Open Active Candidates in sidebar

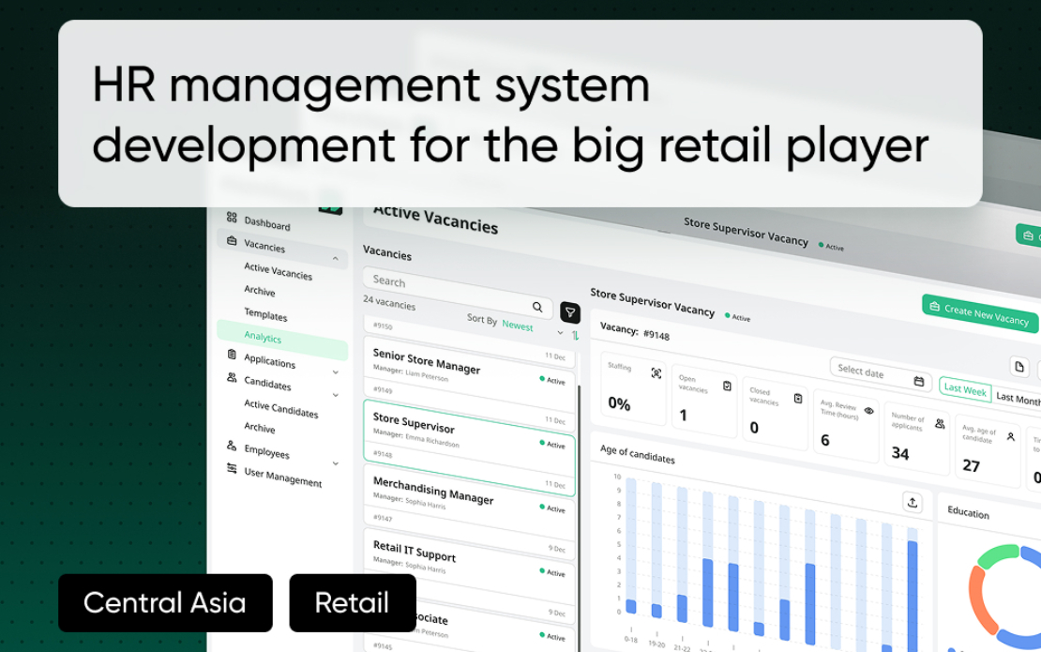pyautogui.click(x=280, y=408)
